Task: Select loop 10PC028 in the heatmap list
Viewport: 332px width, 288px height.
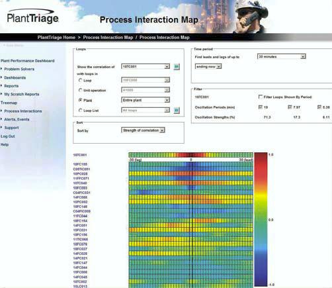Action: click(80, 173)
